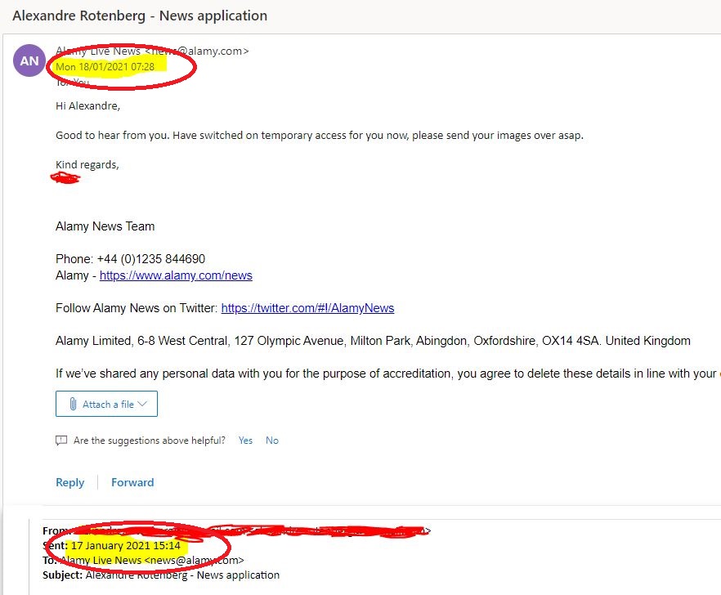721x595 pixels.
Task: Click the Alamy Limited address line
Action: click(x=372, y=341)
